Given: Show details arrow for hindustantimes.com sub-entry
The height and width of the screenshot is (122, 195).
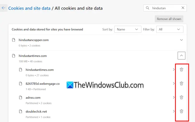Looking at the screenshot, I should [x=174, y=70].
